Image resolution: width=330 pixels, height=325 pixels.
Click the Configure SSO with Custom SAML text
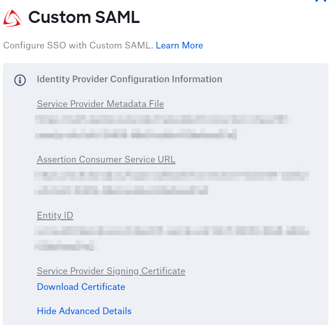click(78, 45)
